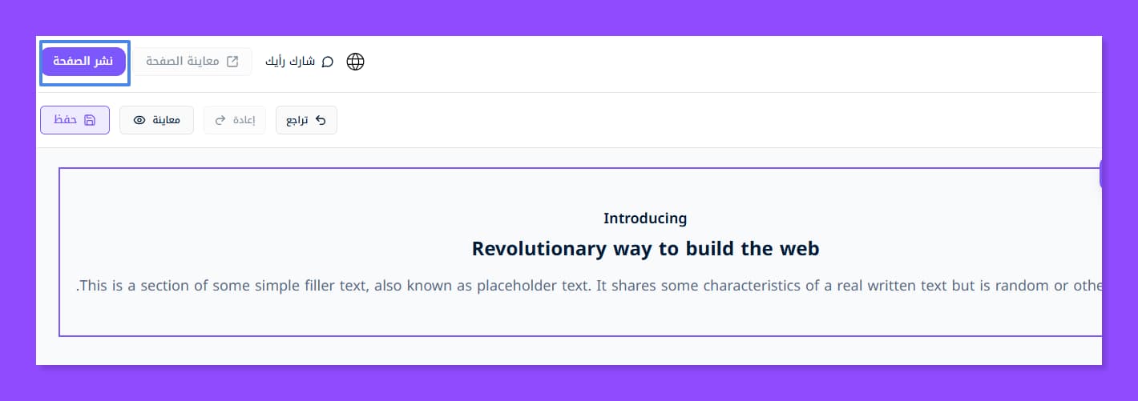Toggle the معاينة preview mode button
Viewport: 1138px width, 401px height.
tap(167, 120)
